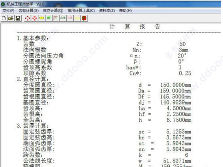Click the pink C31 toolbar icon
223x167 pixels.
point(70,18)
